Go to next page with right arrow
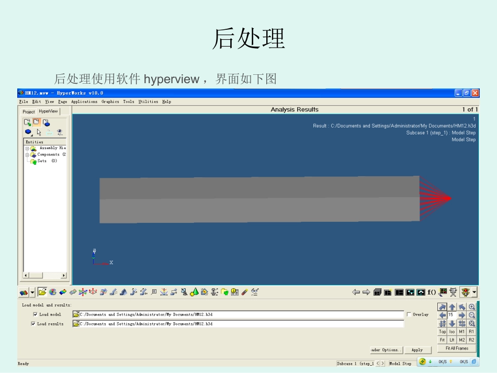Image resolution: width=497 pixels, height=373 pixels. coord(366,292)
